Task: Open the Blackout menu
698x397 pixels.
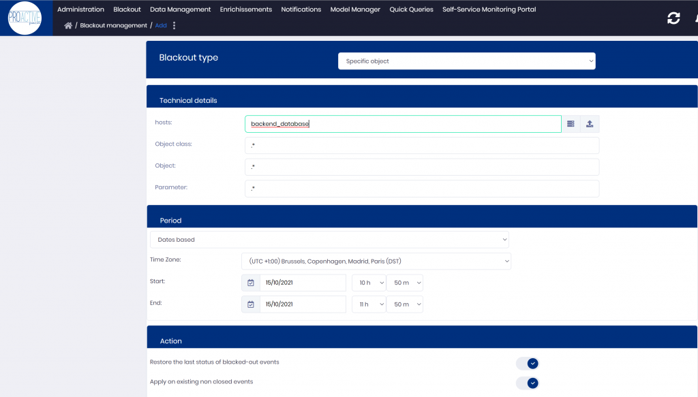Action: tap(127, 10)
